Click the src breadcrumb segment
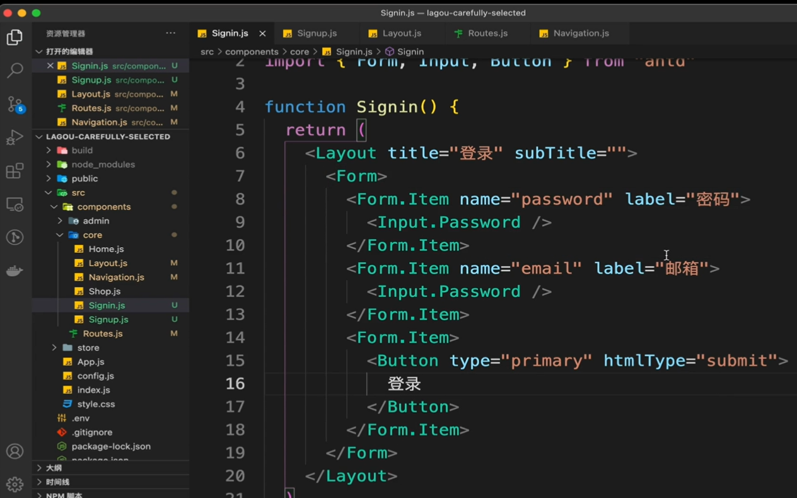This screenshot has height=498, width=797. point(207,52)
